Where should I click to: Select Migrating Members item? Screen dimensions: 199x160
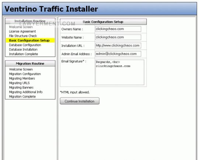point(22,79)
